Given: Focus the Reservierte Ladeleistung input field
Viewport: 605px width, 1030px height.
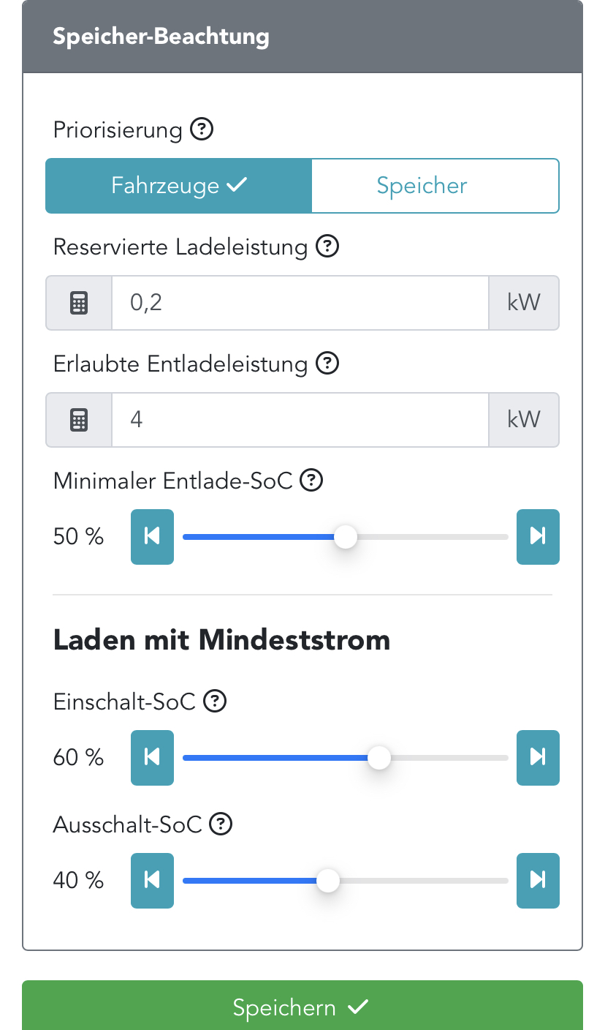Looking at the screenshot, I should coord(300,303).
